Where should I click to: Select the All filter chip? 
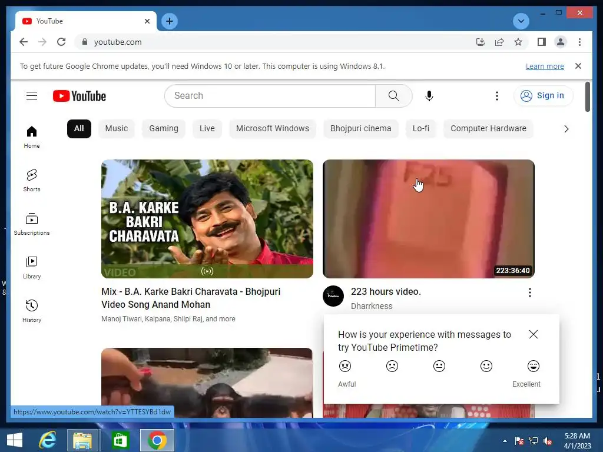79,128
